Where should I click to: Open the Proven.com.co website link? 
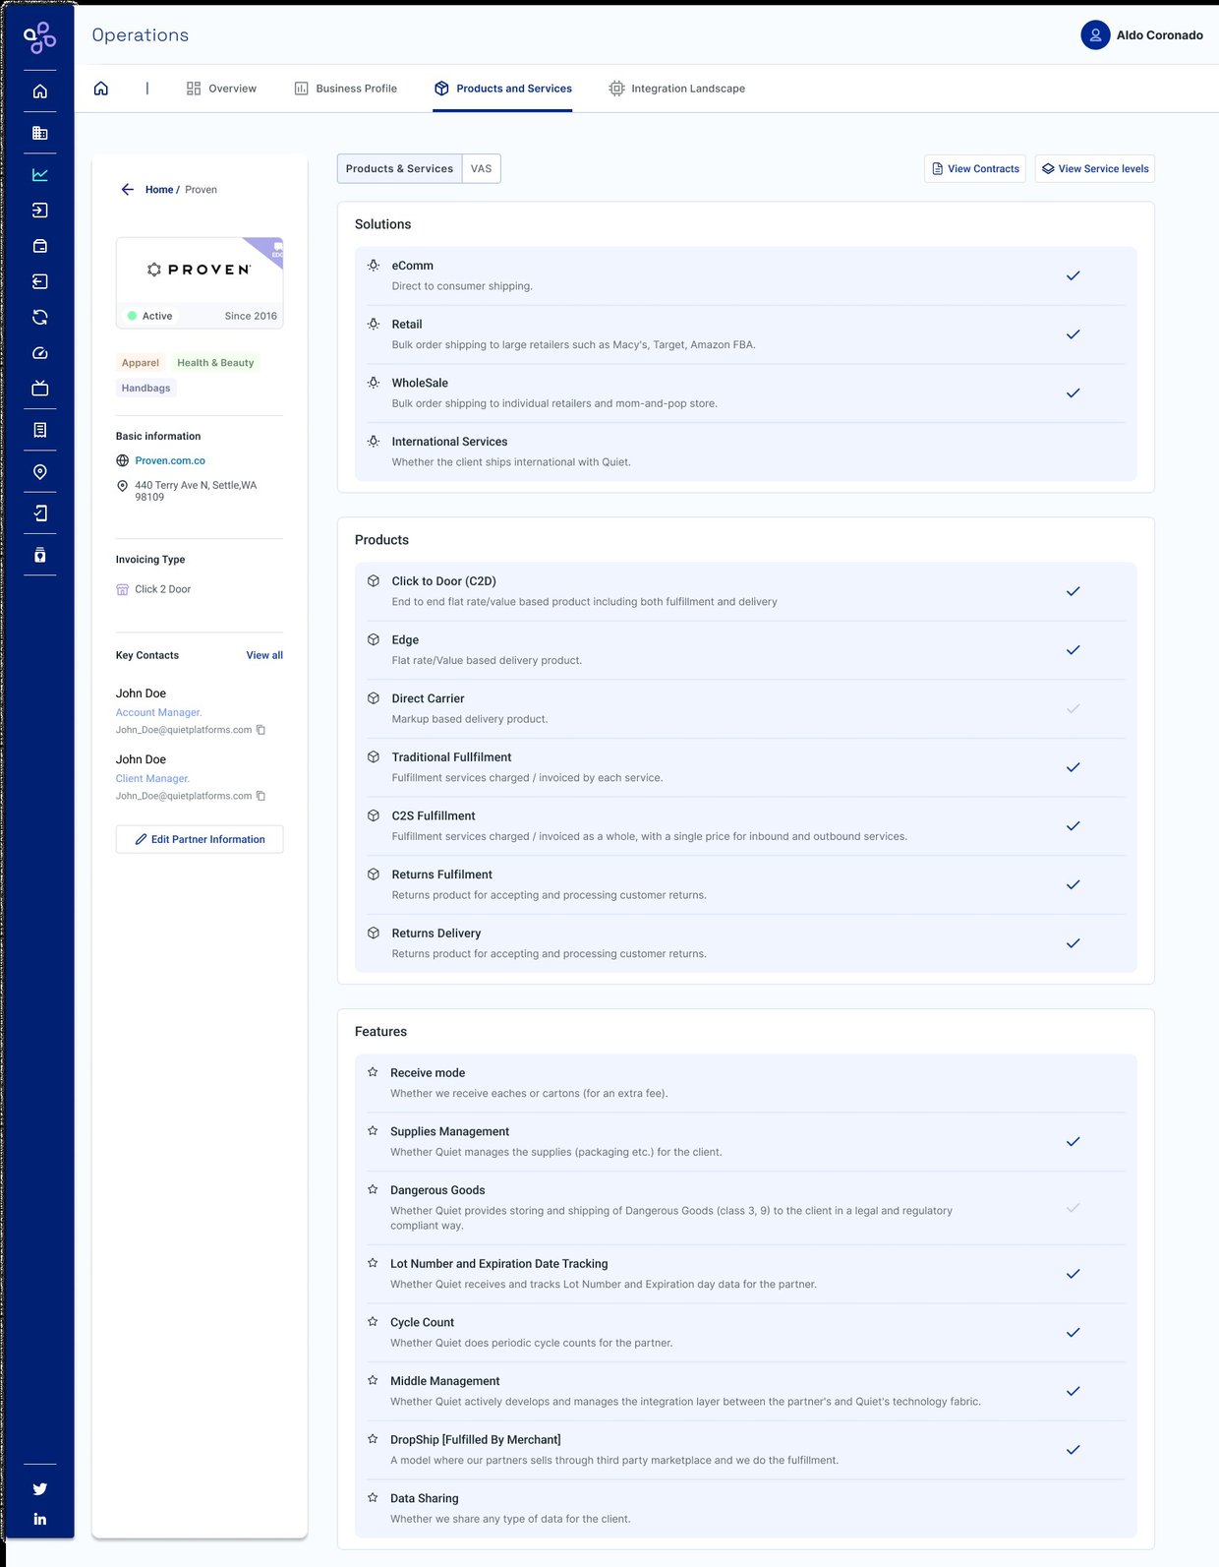point(170,460)
